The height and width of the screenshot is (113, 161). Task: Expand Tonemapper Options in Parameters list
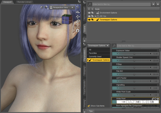pyautogui.click(x=88, y=60)
